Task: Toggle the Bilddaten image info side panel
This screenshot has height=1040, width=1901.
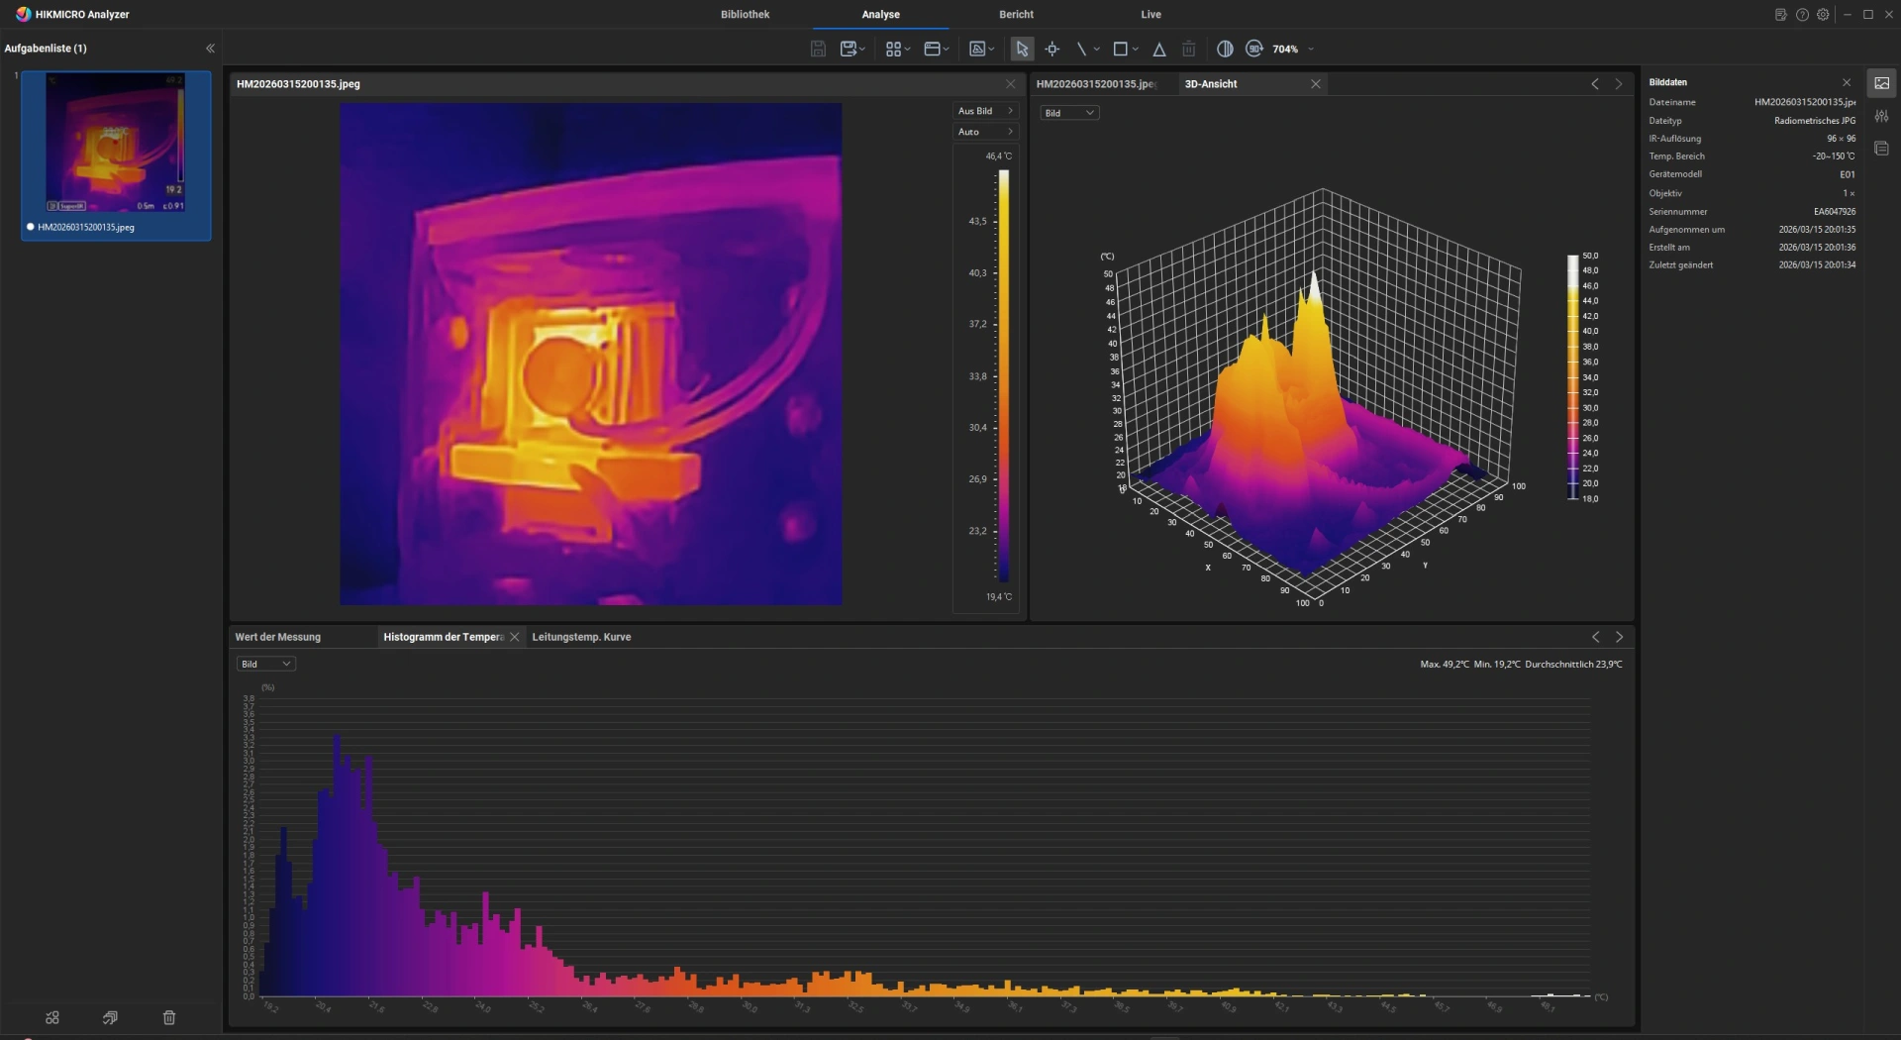Action: [x=1881, y=83]
